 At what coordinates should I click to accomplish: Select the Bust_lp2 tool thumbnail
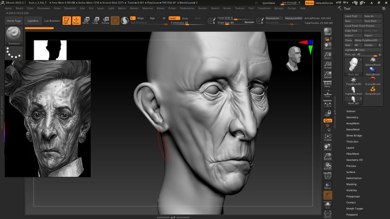point(353,65)
